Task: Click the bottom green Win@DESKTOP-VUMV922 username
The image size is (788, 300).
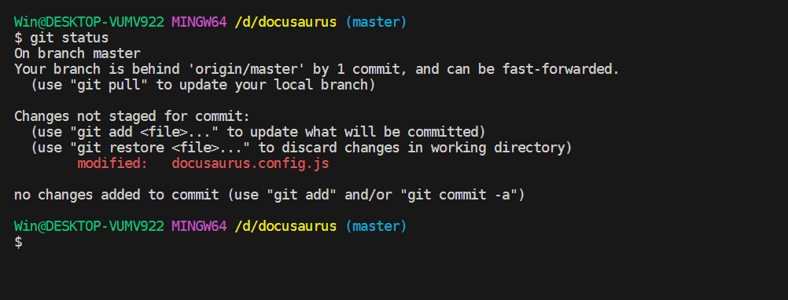Action: click(89, 226)
